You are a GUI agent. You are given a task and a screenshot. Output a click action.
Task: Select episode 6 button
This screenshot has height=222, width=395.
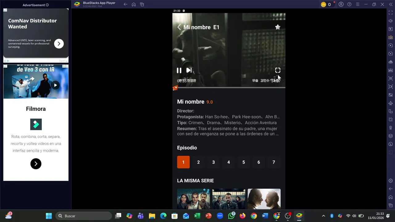259,162
